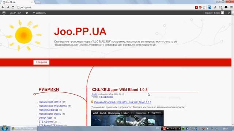
Task: Click the page vertical scrollbar
Action: 233,68
